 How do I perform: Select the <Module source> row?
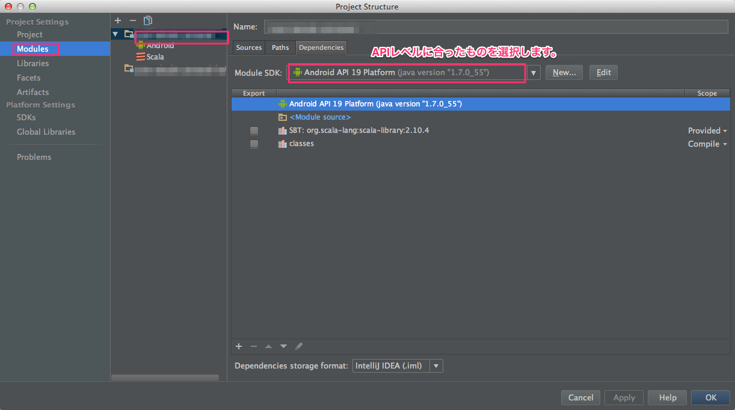click(x=481, y=117)
